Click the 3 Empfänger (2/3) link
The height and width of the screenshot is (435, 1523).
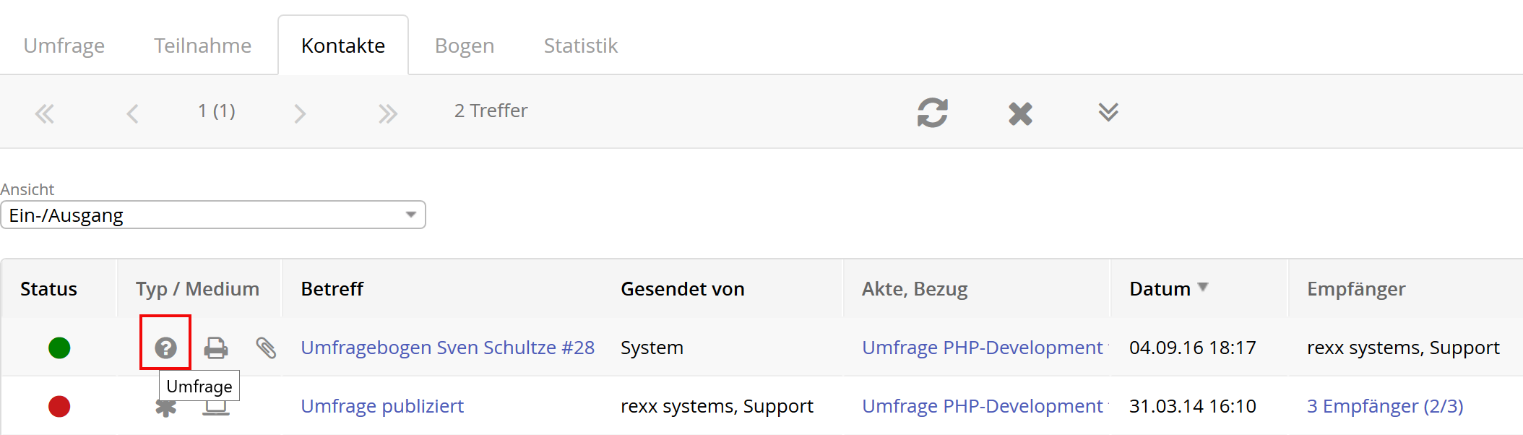point(1384,406)
